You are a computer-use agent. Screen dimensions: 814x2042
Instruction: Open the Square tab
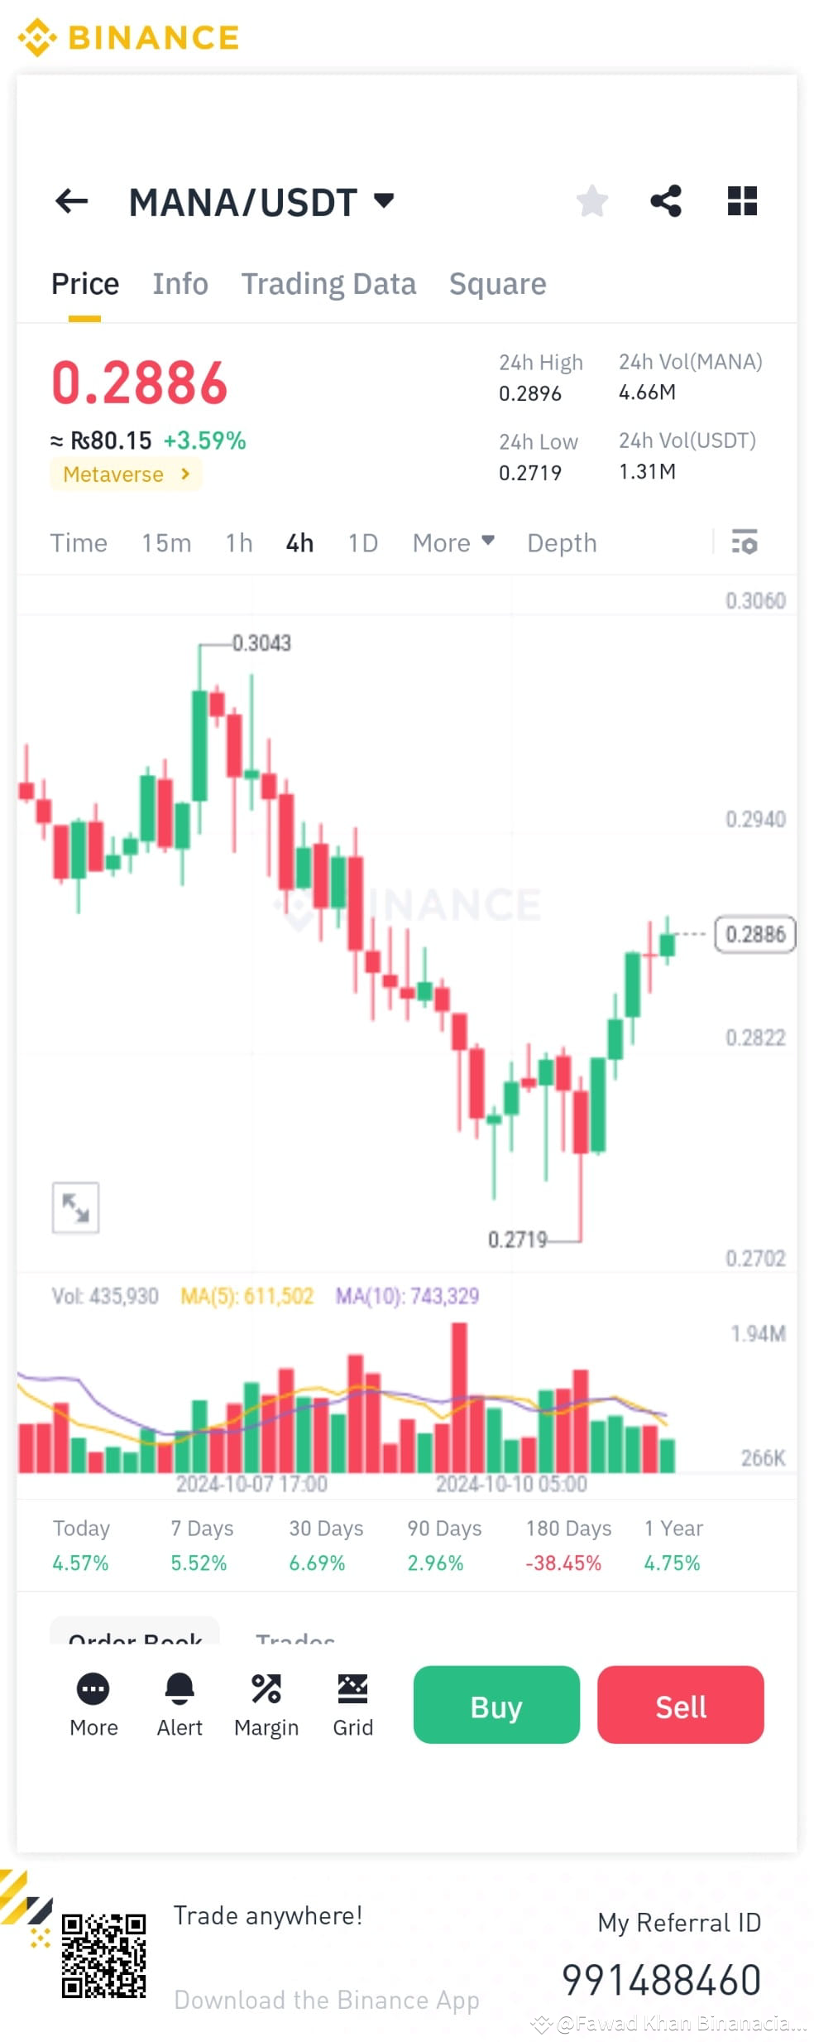tap(497, 284)
